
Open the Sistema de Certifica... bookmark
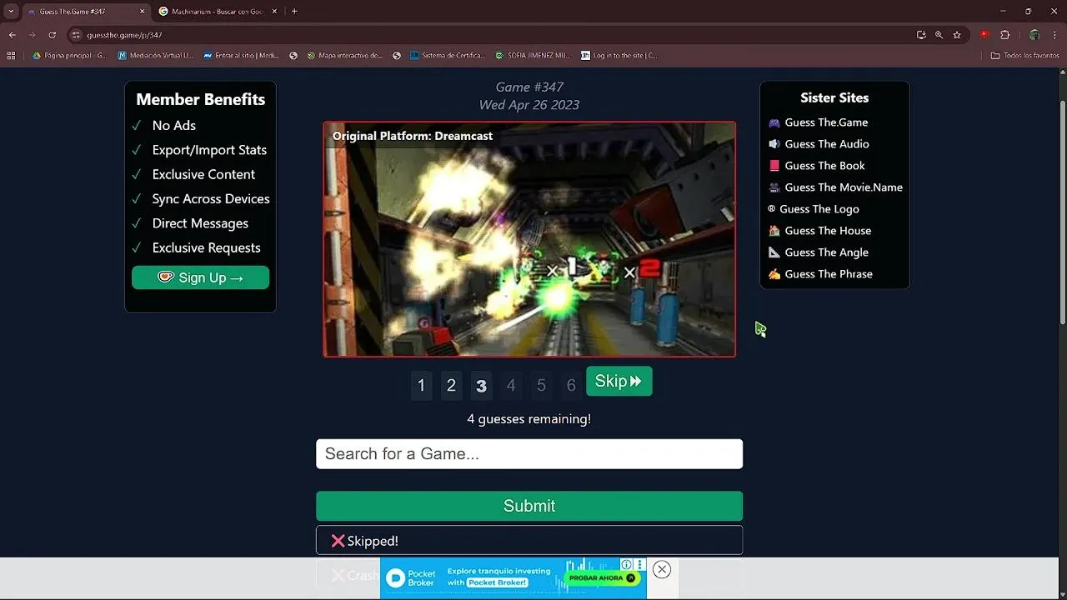pos(446,56)
